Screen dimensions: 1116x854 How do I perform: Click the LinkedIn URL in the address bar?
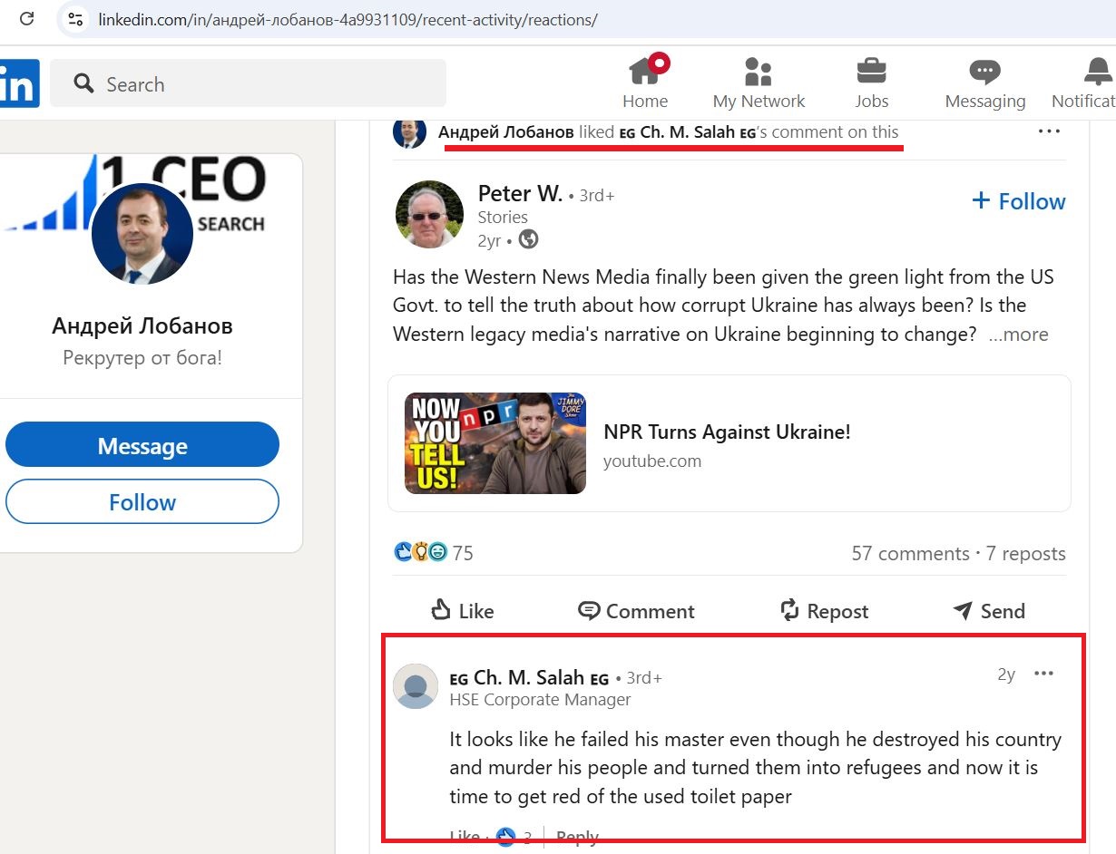348,19
